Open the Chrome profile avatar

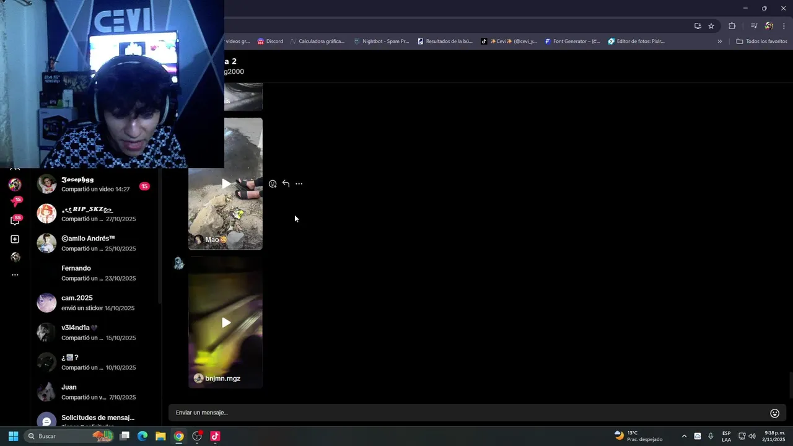tap(769, 26)
